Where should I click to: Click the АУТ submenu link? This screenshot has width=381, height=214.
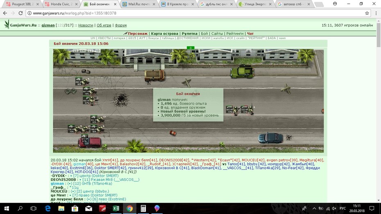point(142,38)
